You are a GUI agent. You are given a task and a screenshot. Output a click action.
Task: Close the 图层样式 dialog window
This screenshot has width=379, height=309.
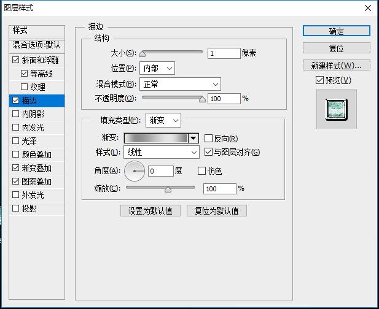(x=367, y=9)
